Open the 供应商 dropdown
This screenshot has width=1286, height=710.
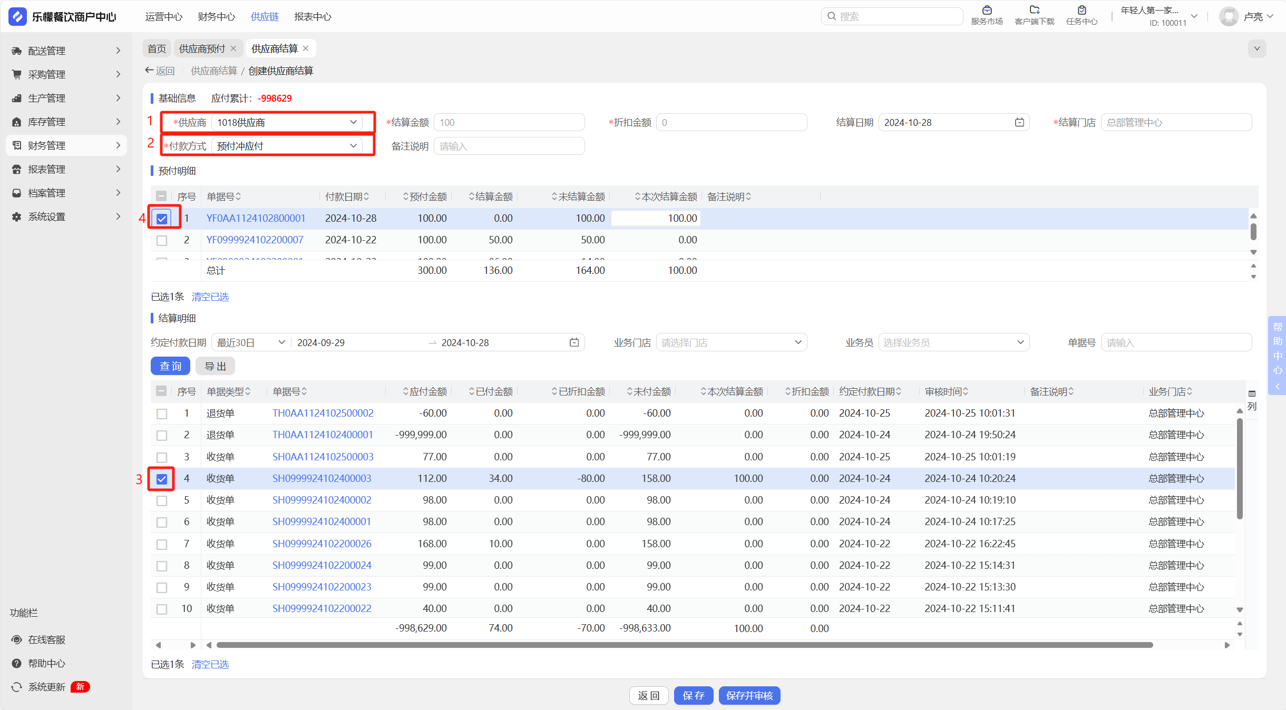pyautogui.click(x=287, y=122)
